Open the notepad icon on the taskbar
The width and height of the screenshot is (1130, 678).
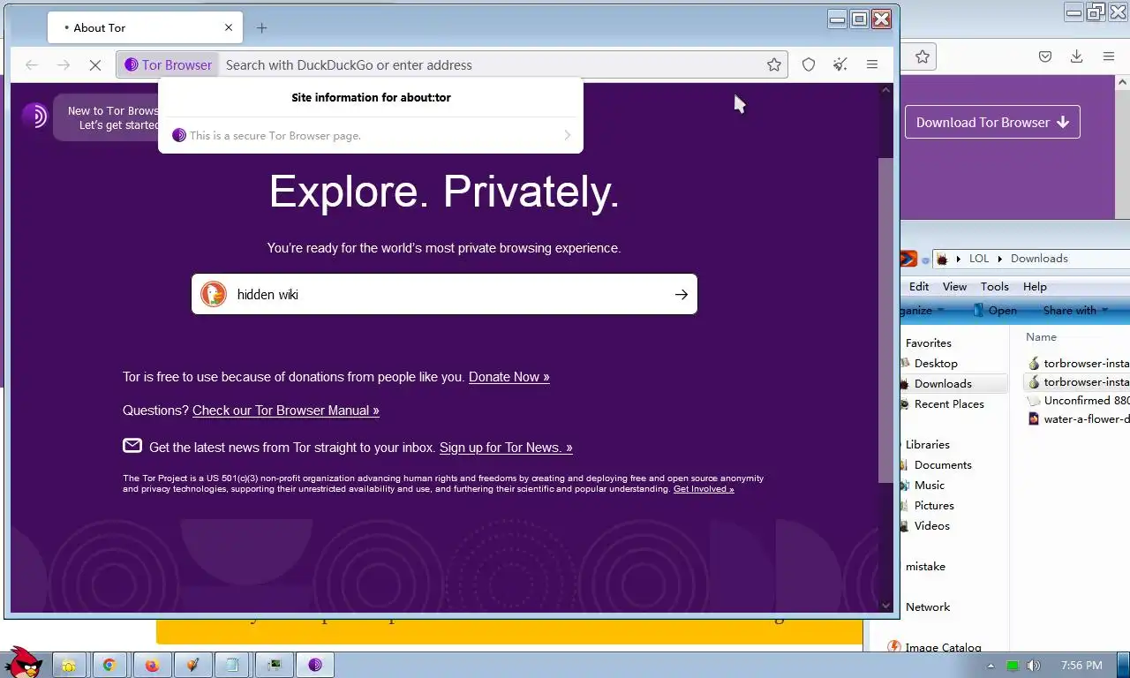[x=232, y=665]
